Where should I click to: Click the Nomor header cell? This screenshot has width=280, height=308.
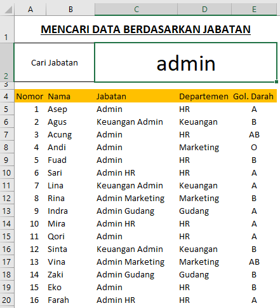(30, 96)
